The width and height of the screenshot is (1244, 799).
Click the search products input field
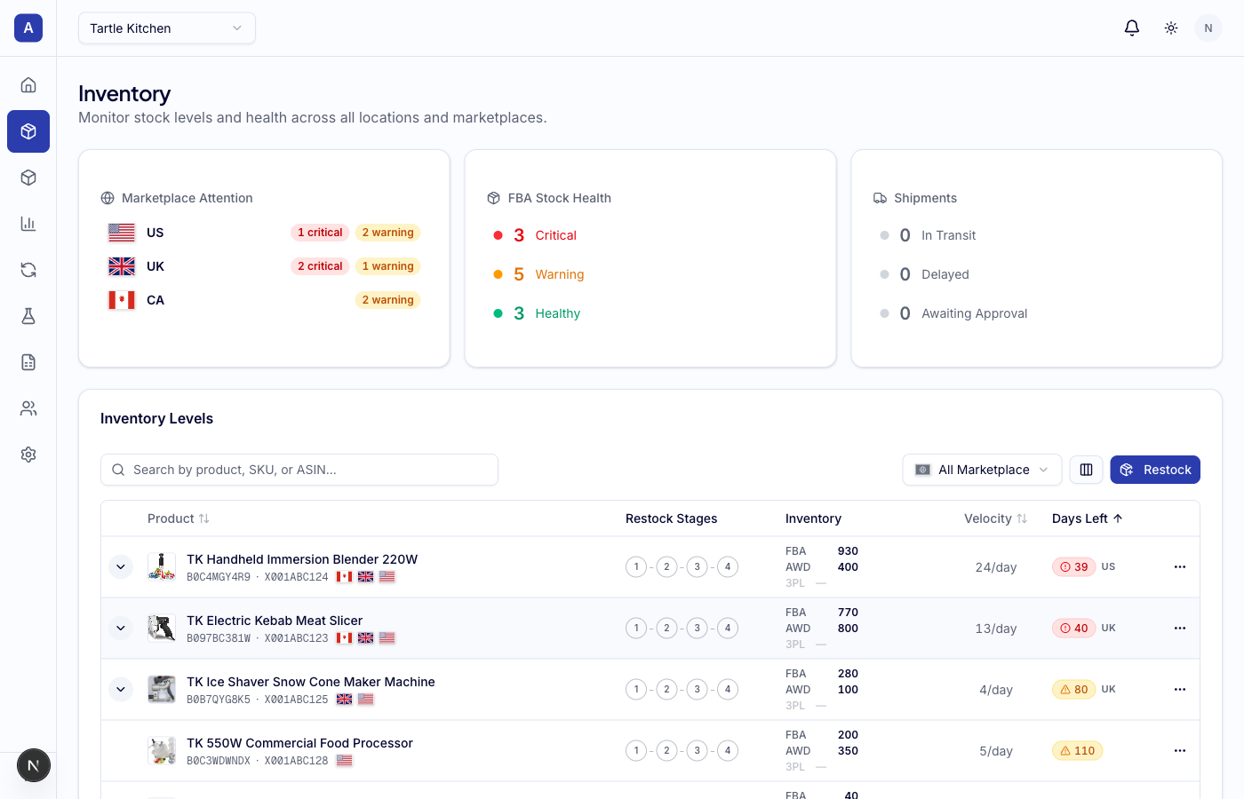[x=299, y=470]
